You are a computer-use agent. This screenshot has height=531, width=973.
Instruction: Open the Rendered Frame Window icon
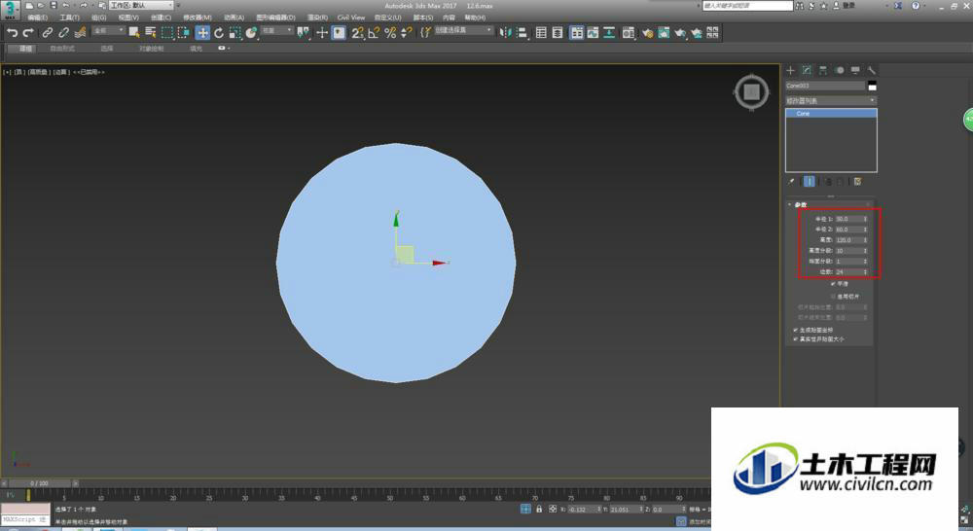[x=664, y=33]
